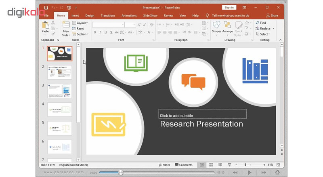Image resolution: width=323 pixels, height=177 pixels.
Task: Toggle Underline formatting
Action: click(106, 32)
